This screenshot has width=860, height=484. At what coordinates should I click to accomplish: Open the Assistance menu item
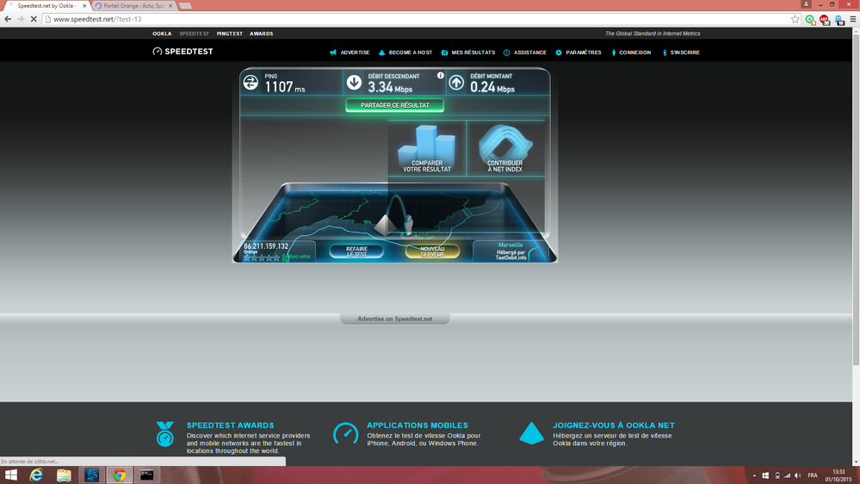529,53
